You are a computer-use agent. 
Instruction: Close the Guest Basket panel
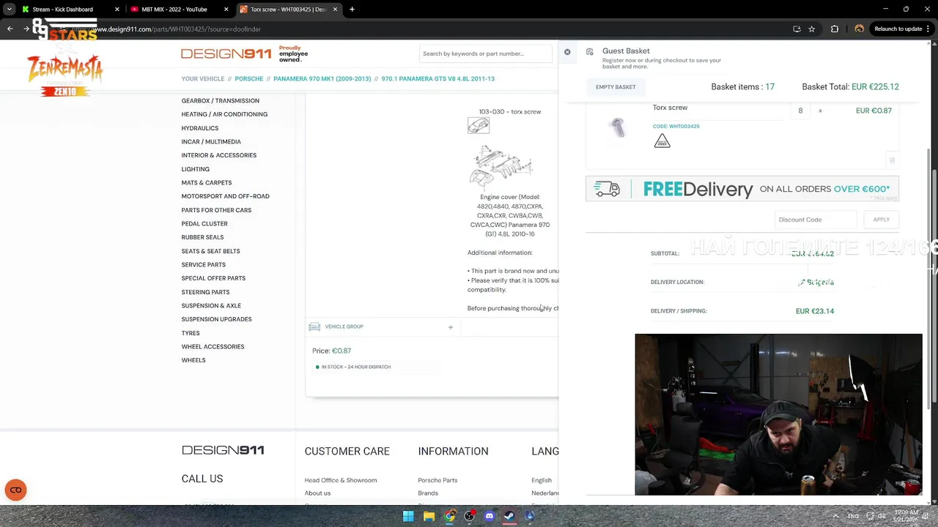[x=567, y=52]
